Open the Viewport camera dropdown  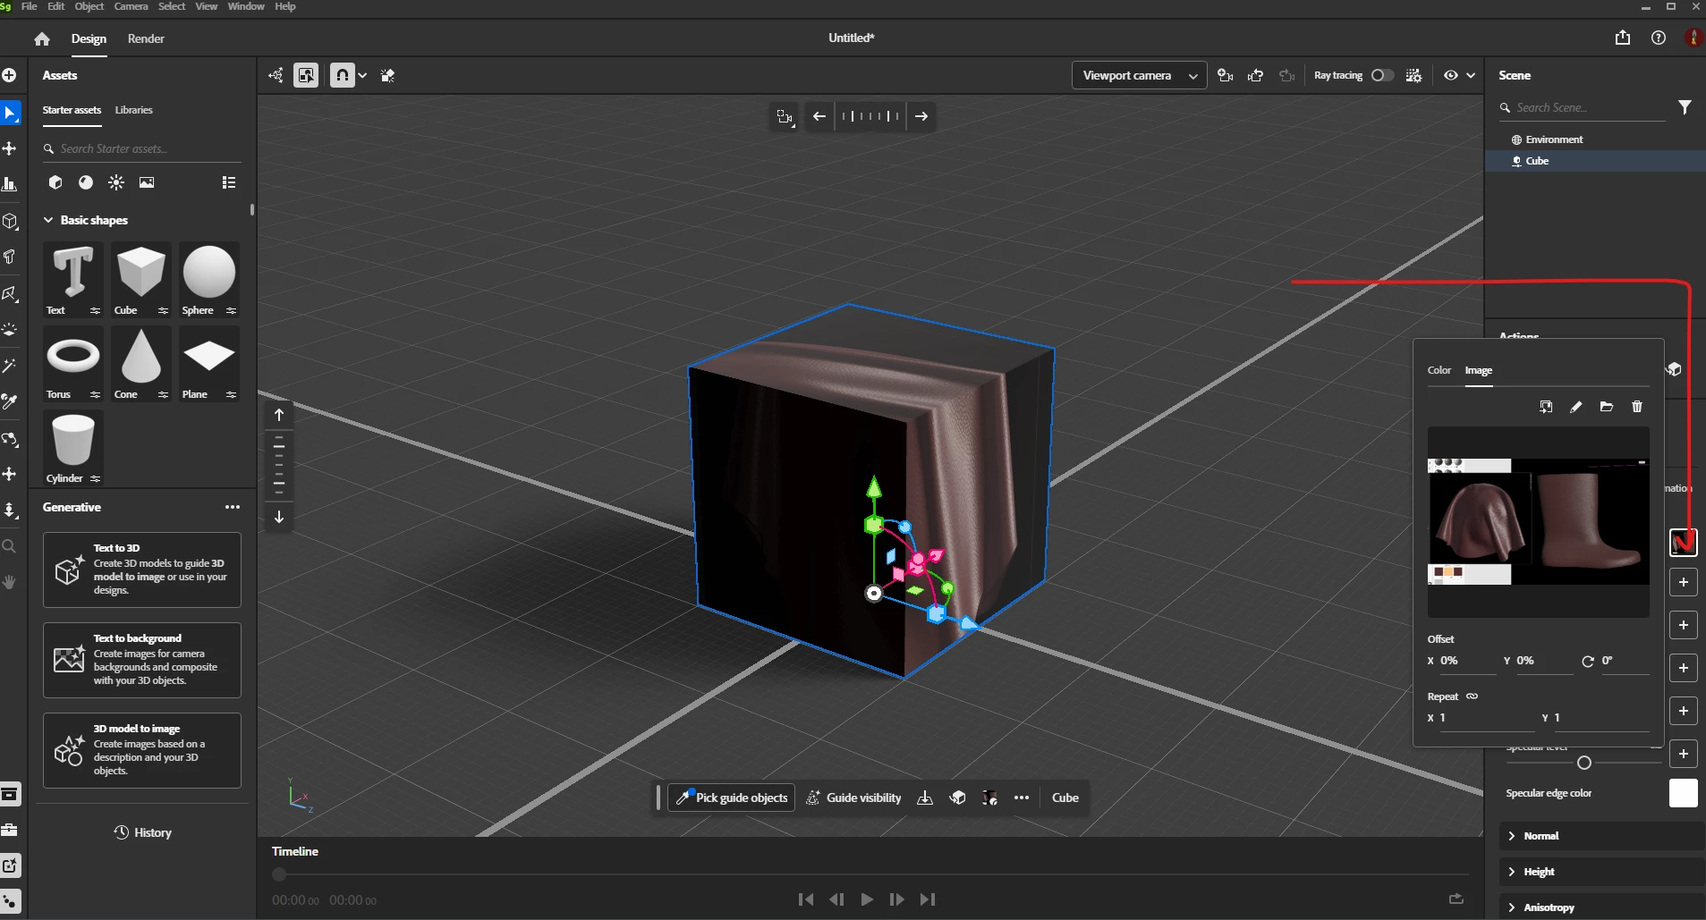[x=1139, y=75]
